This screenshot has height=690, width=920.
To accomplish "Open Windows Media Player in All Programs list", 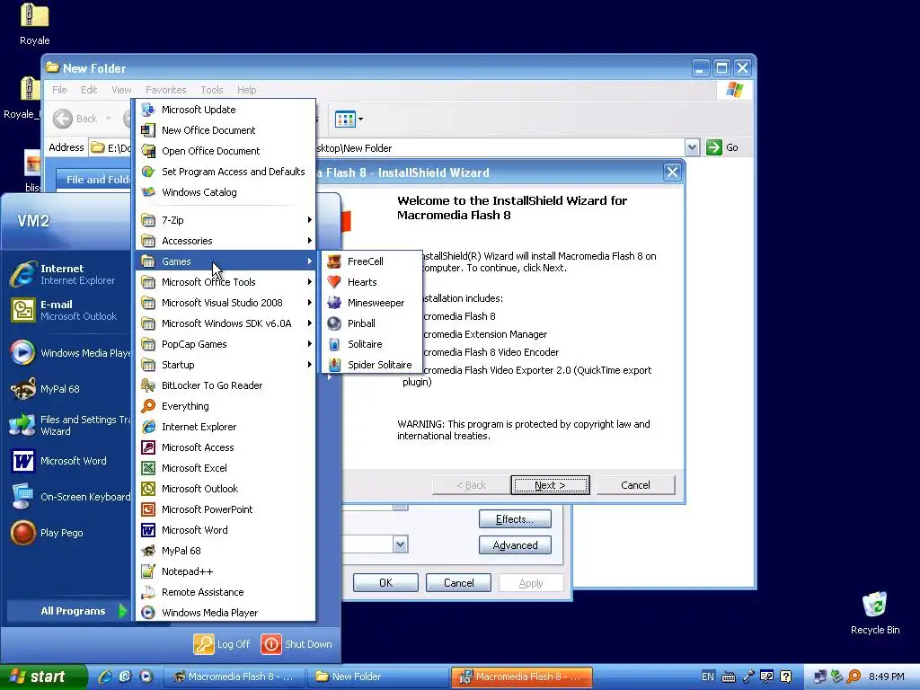I will point(226,613).
